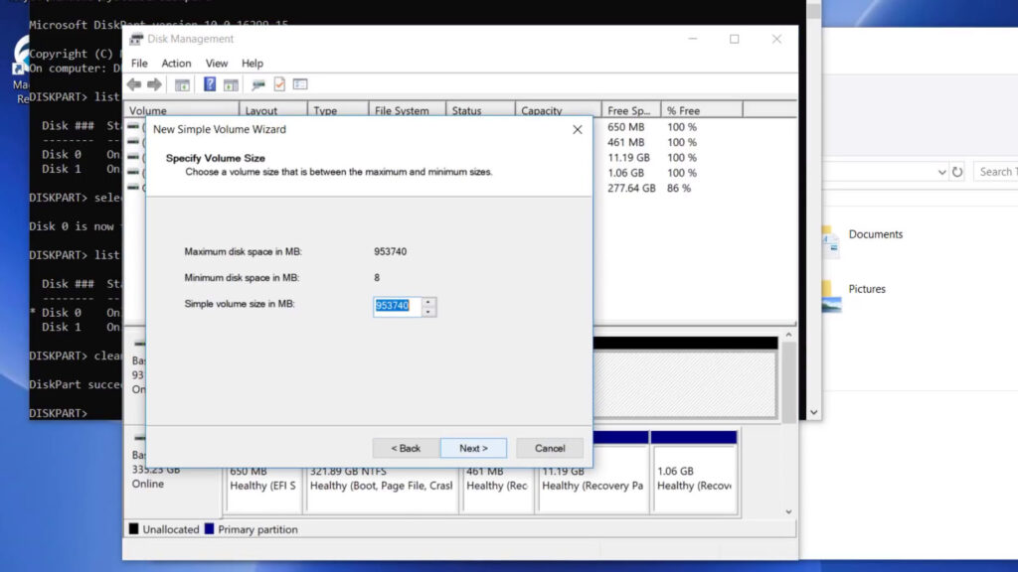Click the Disk Management title bar icon
The height and width of the screenshot is (572, 1018).
[135, 39]
